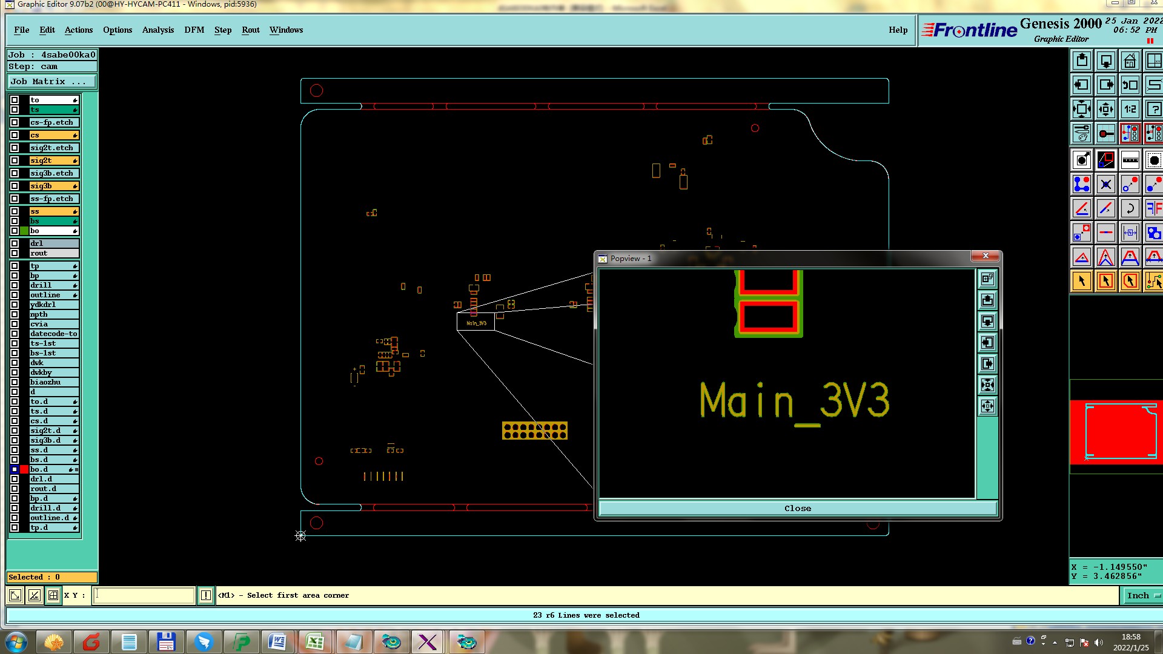The image size is (1163, 654).
Task: Select the plain arrow select tool
Action: point(1082,281)
